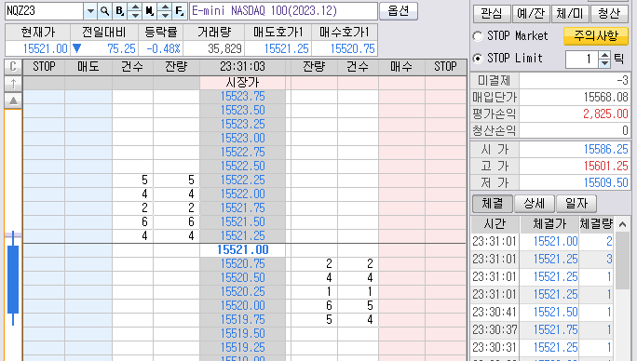Click the magnifier symbol search icon
Screen dimensions: 637x361
tap(105, 11)
